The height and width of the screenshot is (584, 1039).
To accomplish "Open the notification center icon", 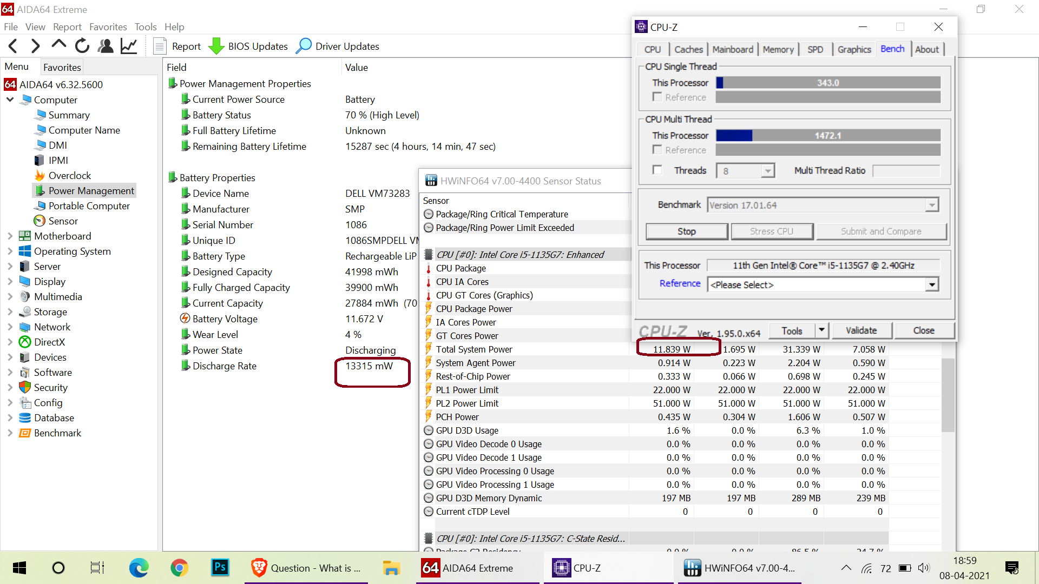I will 1011,568.
